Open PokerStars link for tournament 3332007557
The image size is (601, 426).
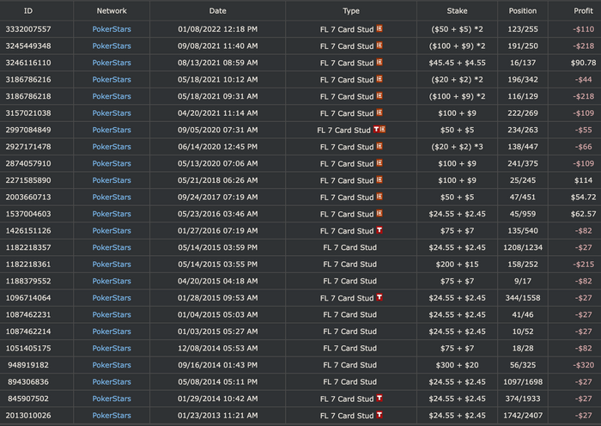[112, 29]
